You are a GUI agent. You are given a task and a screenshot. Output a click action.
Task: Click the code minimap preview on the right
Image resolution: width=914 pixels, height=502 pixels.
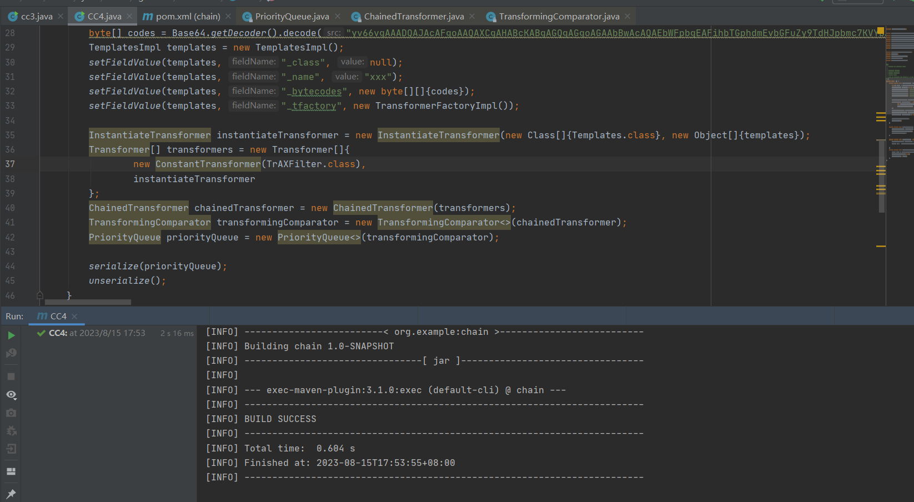click(900, 94)
